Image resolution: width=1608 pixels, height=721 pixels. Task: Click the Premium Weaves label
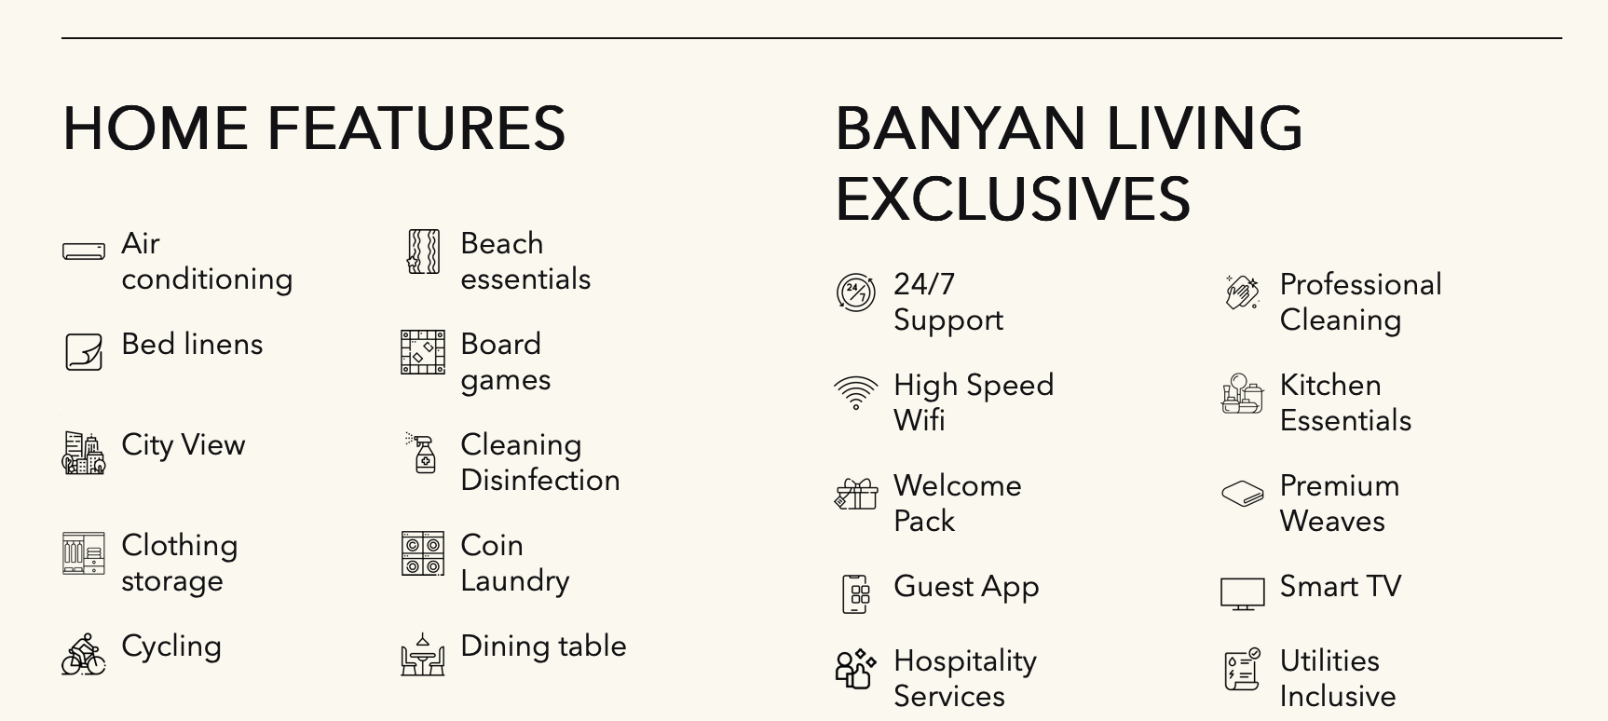coord(1339,503)
